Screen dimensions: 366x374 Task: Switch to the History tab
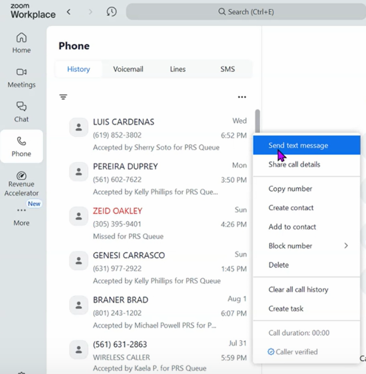pos(79,69)
